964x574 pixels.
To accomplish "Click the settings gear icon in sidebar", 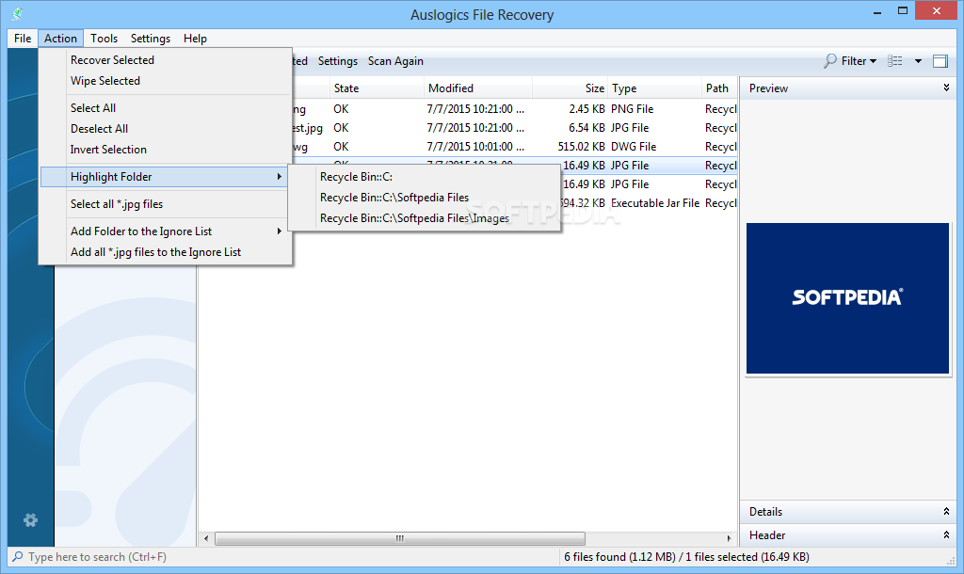I will (x=30, y=520).
